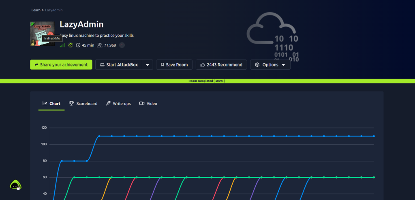The height and width of the screenshot is (200, 415).
Task: Click the Room completed progress bar
Action: [x=207, y=81]
